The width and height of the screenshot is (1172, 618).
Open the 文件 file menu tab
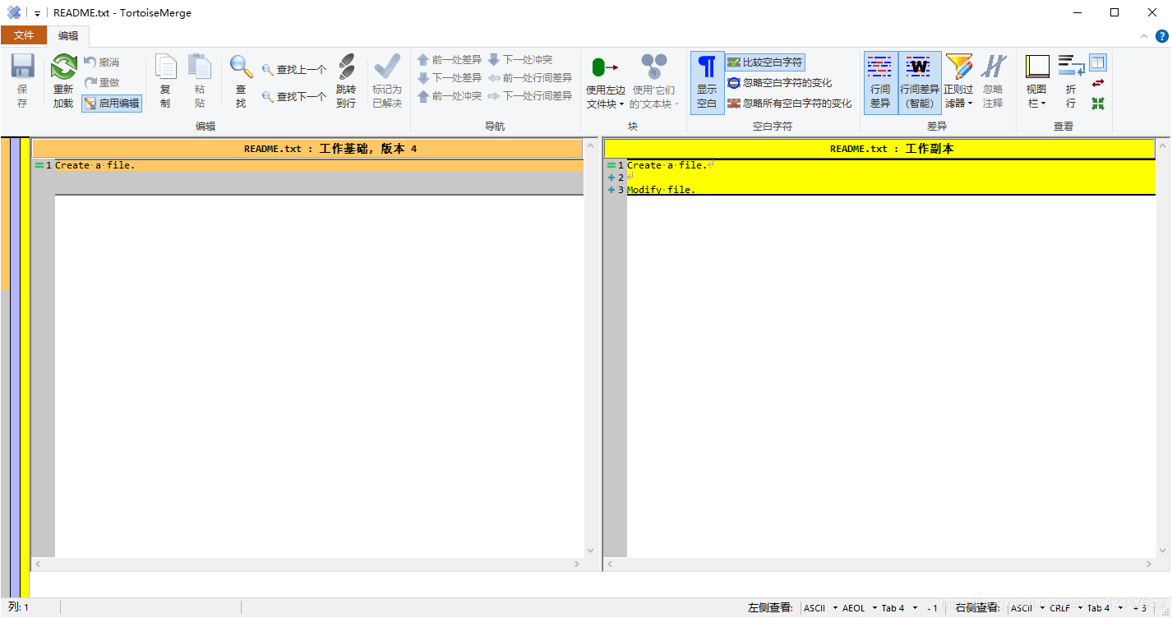click(24, 35)
